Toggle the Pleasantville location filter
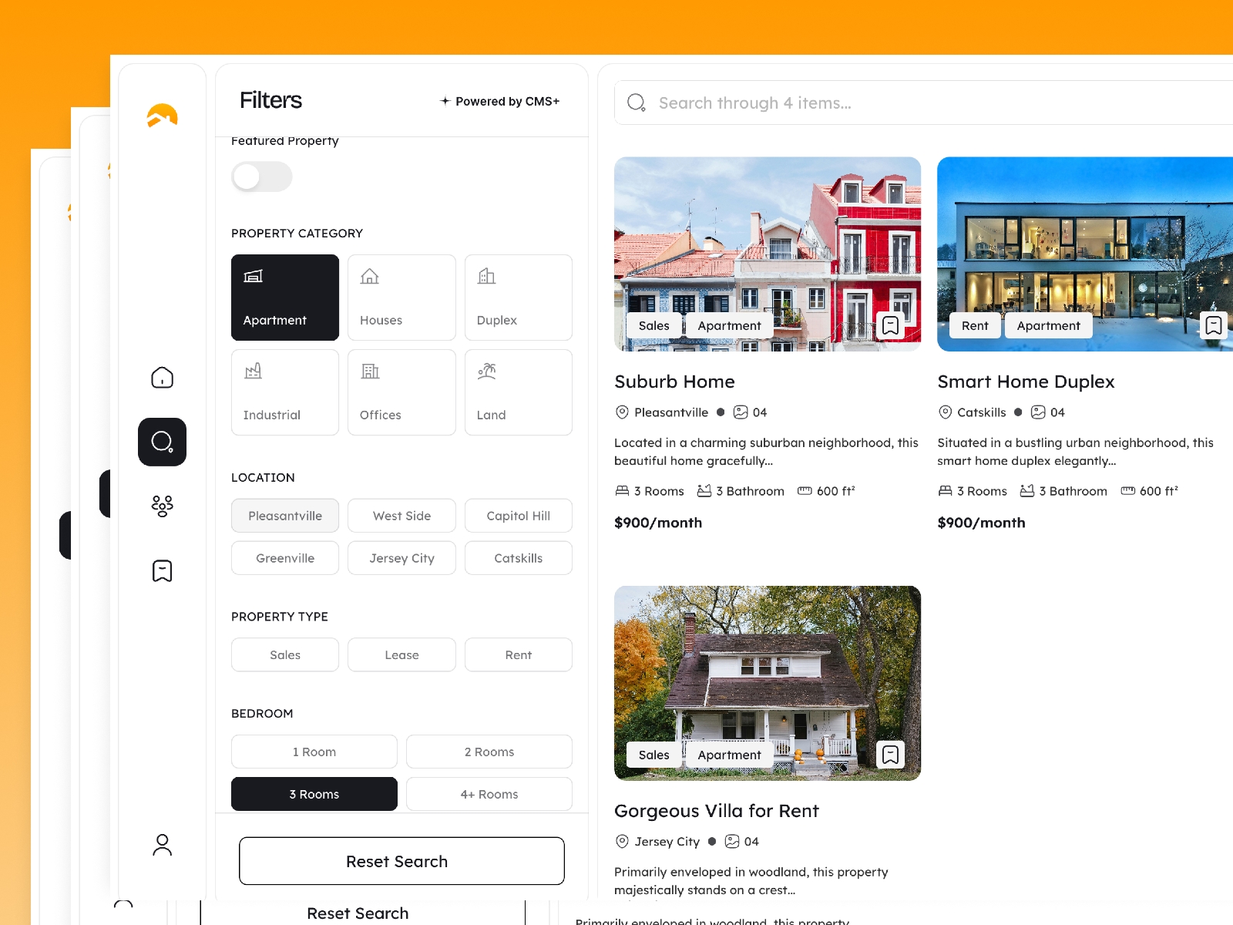The image size is (1233, 925). (x=285, y=516)
